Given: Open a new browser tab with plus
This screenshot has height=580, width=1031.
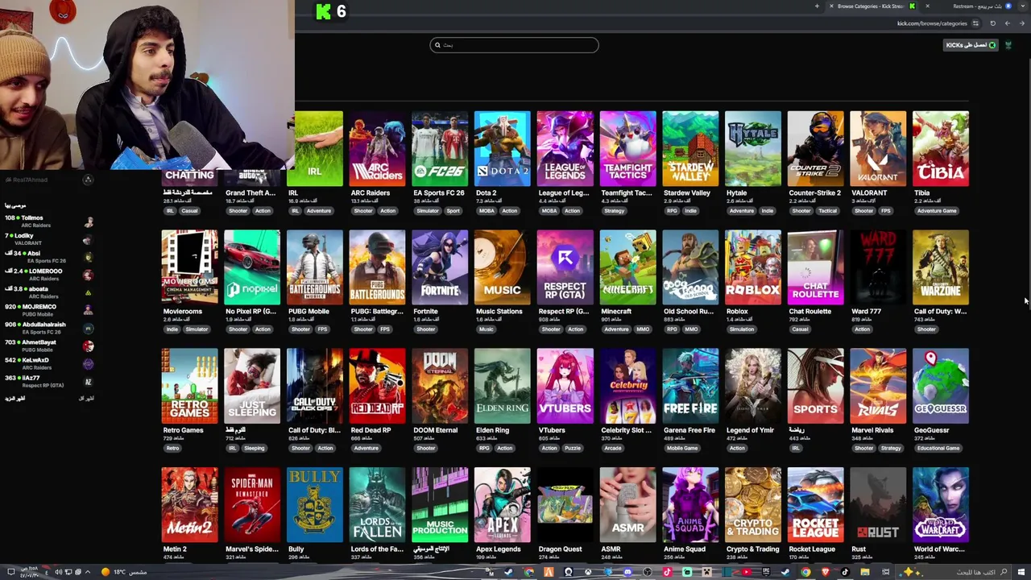Looking at the screenshot, I should (817, 6).
